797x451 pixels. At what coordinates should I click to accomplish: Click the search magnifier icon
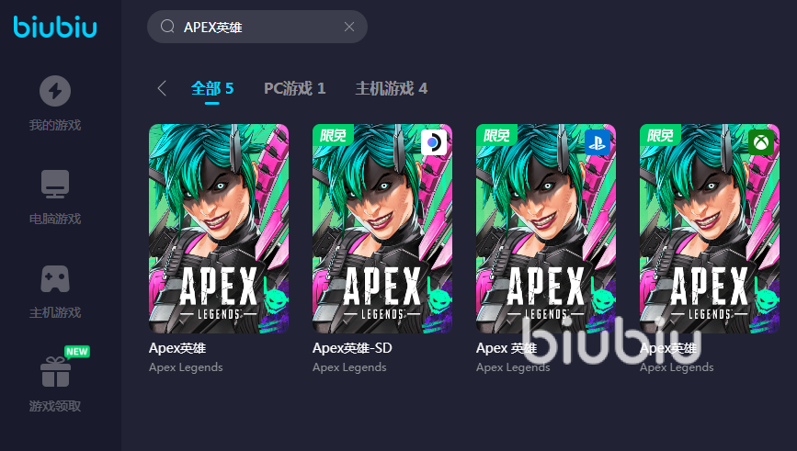(167, 27)
